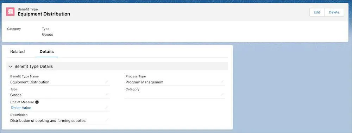The height and width of the screenshot is (133, 352).
Task: Click pencil icon for Process Type
Action: [x=222, y=82]
